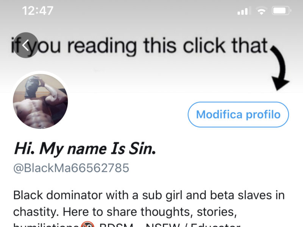
Task: Open the header banner image
Action: [151, 46]
